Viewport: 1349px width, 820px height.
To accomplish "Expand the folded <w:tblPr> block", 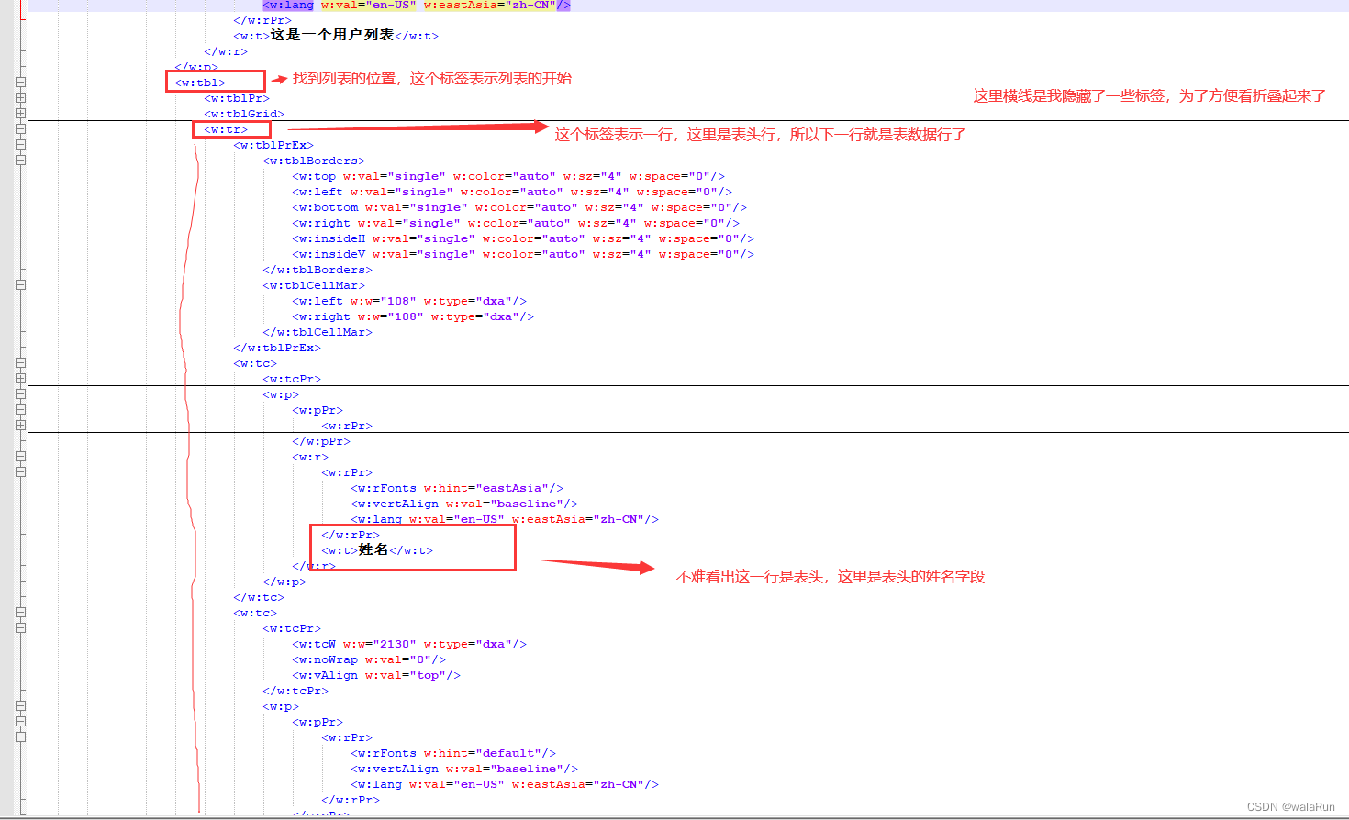I will pyautogui.click(x=20, y=98).
